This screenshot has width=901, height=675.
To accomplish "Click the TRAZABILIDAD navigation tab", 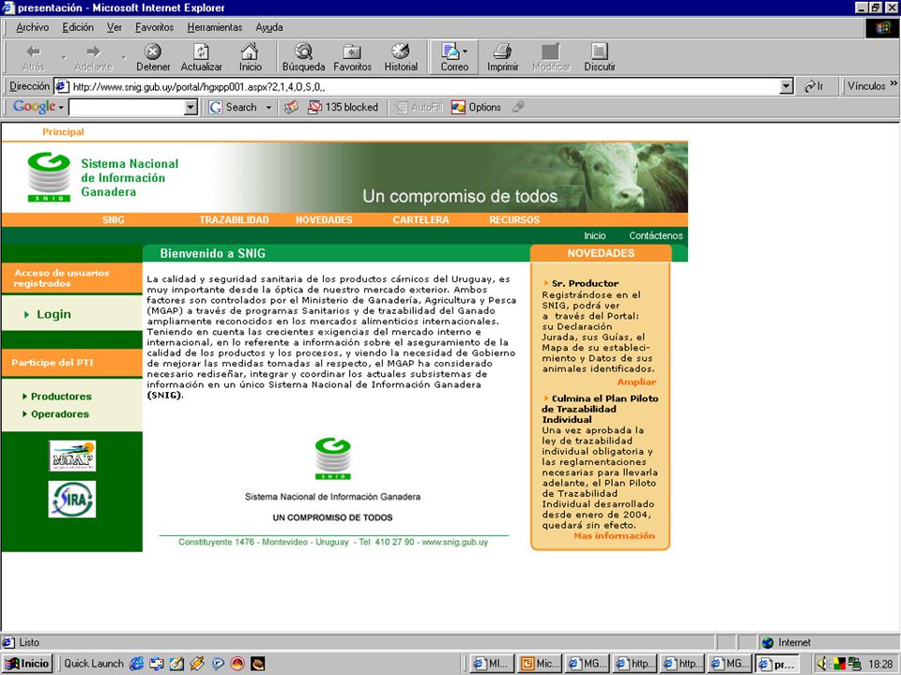I will pos(235,219).
